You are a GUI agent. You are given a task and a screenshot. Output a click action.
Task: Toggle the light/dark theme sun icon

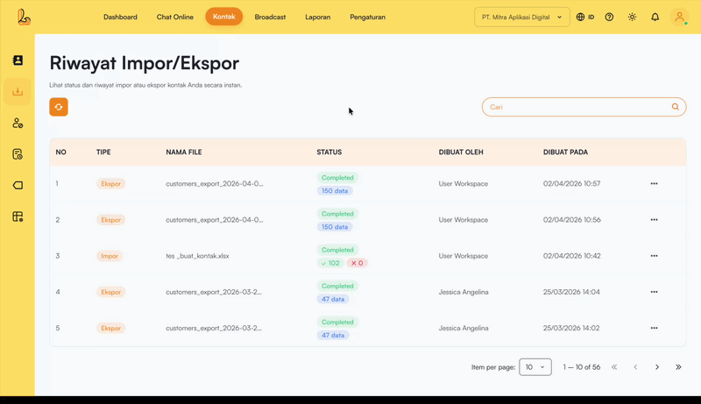tap(632, 17)
